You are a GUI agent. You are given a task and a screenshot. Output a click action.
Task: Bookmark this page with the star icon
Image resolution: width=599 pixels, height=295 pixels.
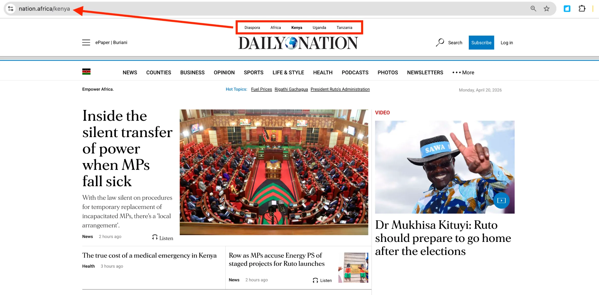(547, 9)
